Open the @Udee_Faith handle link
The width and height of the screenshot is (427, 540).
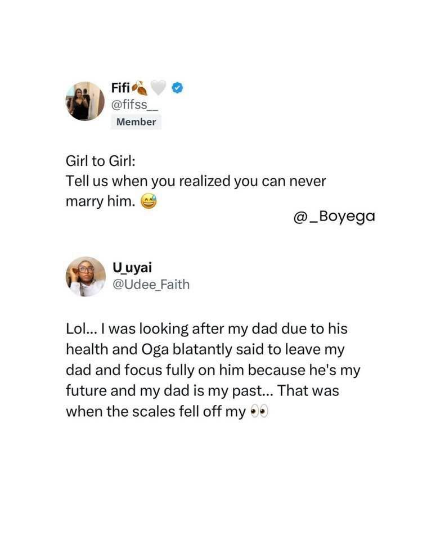(151, 285)
